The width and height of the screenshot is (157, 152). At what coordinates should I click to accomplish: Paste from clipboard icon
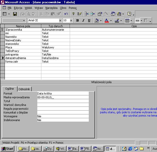click(x=53, y=14)
